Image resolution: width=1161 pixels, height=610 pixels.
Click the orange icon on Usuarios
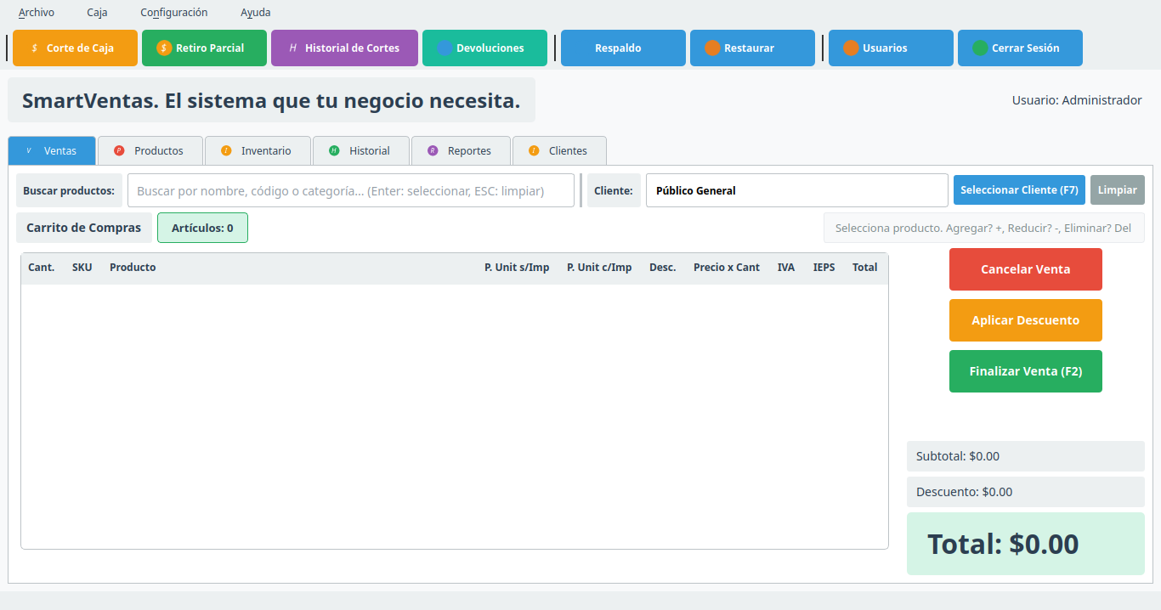click(x=851, y=48)
